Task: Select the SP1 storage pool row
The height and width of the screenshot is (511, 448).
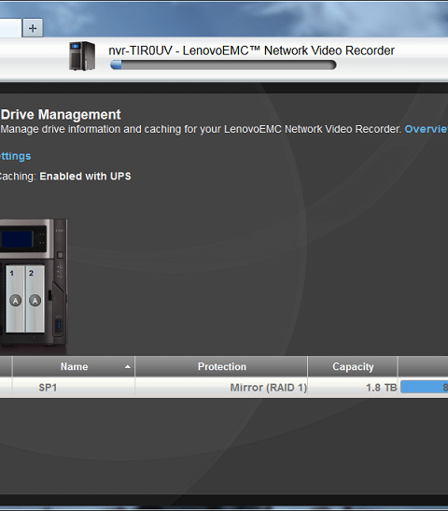Action: click(x=224, y=388)
